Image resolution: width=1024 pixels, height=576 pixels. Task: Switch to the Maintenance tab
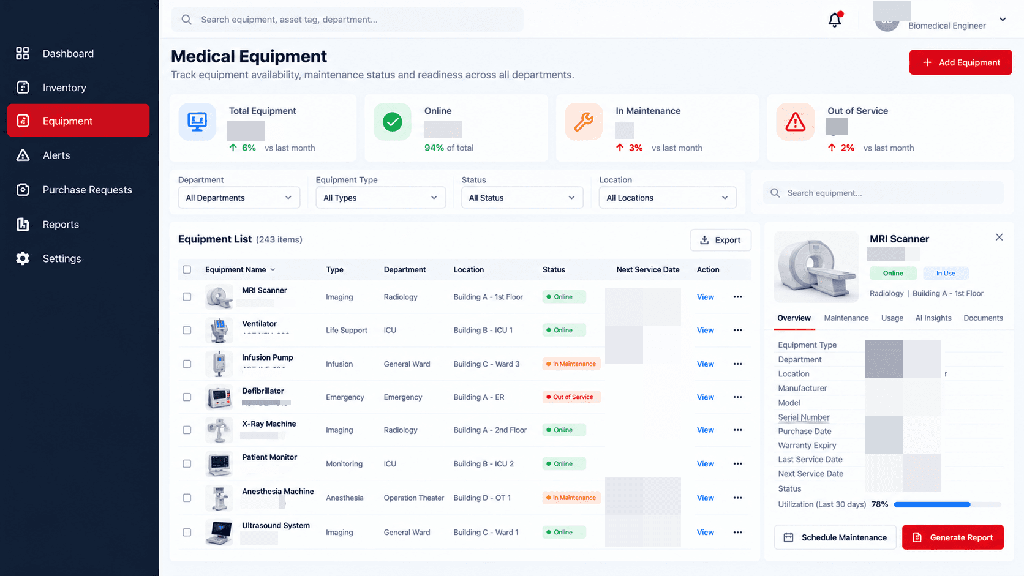846,318
